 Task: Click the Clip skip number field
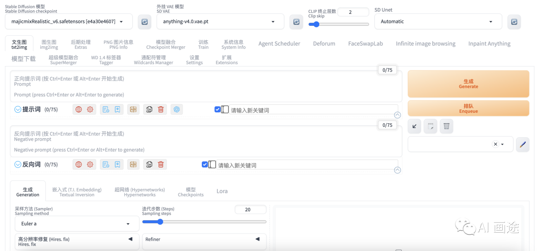pyautogui.click(x=353, y=12)
